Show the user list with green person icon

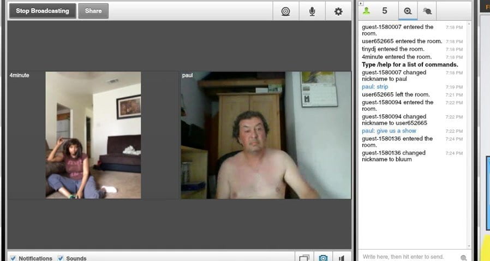(x=367, y=11)
